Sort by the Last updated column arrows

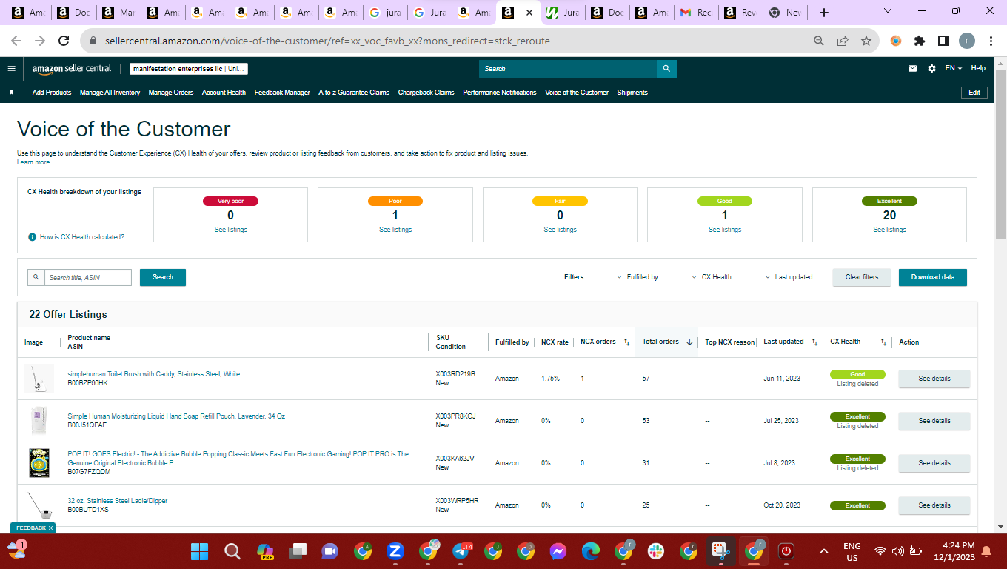[x=814, y=342]
